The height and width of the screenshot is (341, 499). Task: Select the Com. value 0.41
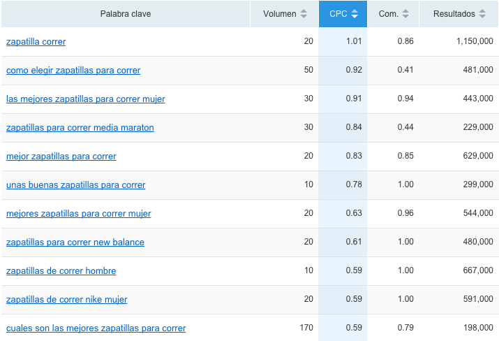(x=405, y=70)
